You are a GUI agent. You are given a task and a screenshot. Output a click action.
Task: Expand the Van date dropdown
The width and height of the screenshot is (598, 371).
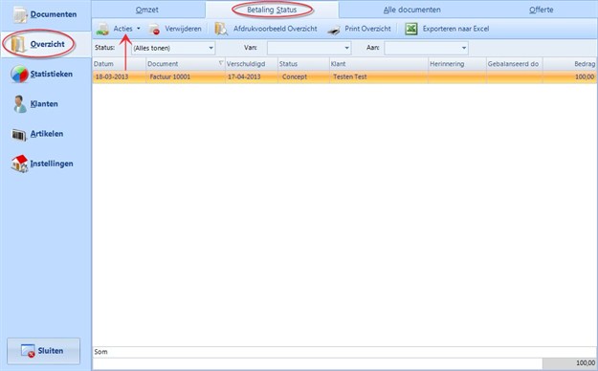[x=346, y=48]
